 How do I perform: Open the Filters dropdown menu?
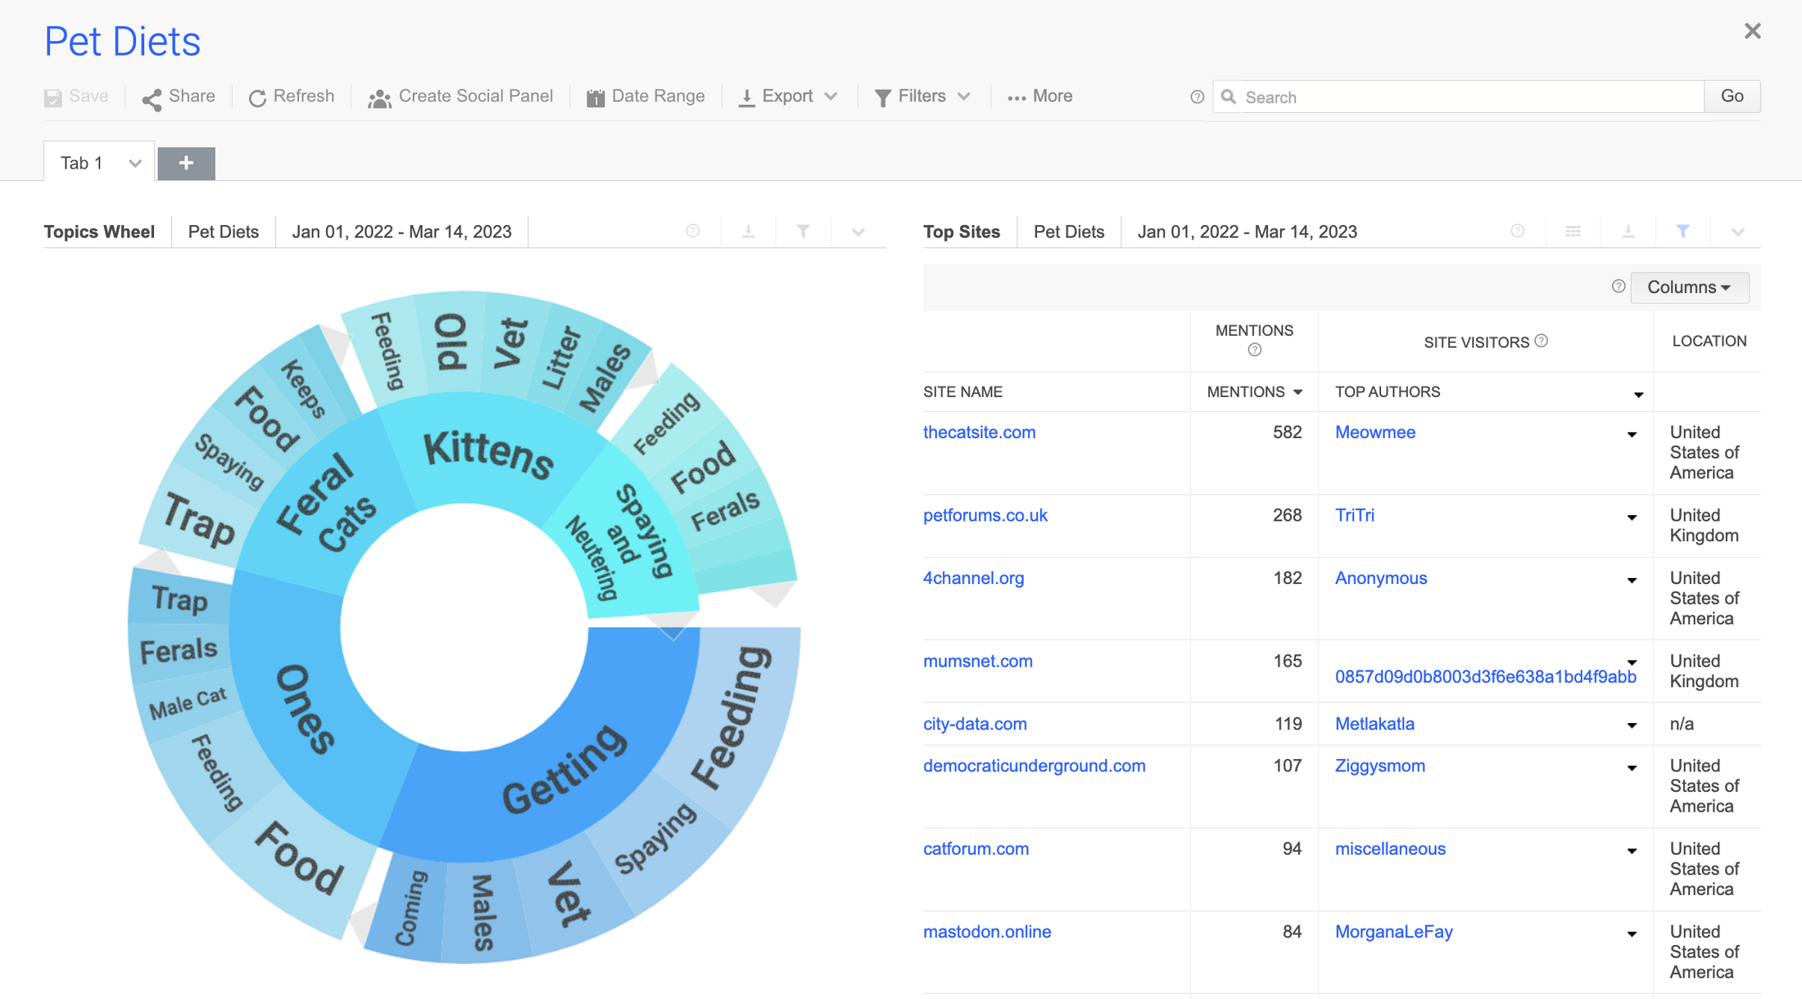tap(922, 97)
